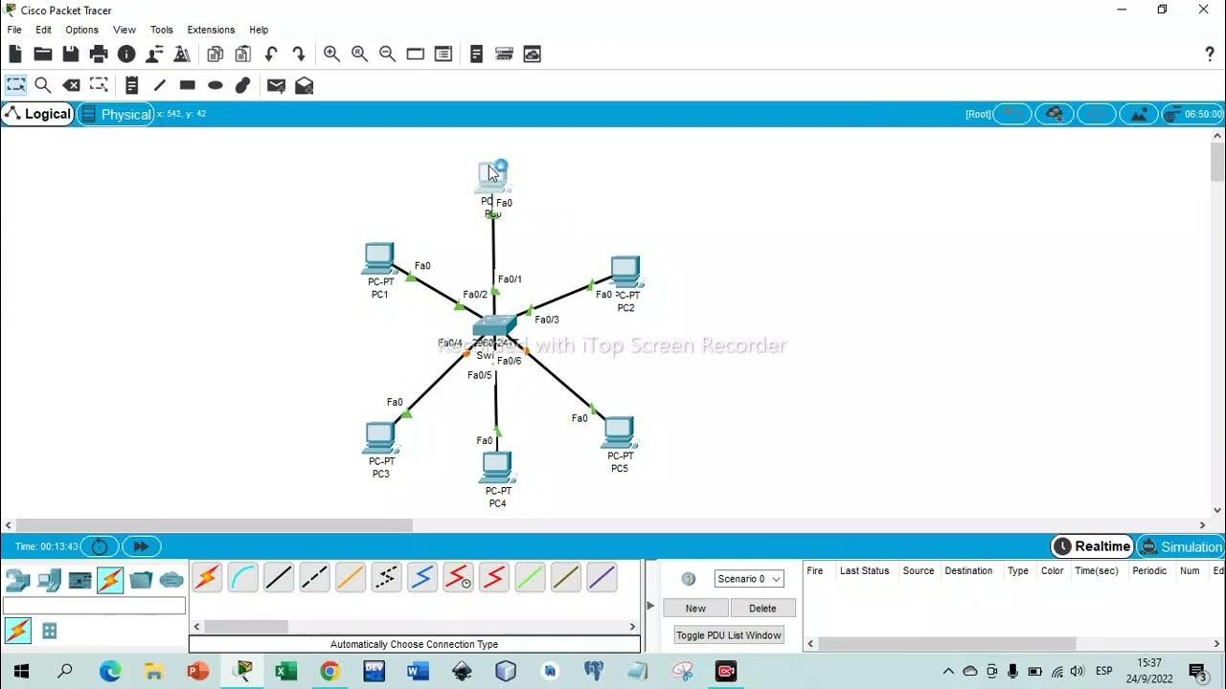Draw line tool
The height and width of the screenshot is (689, 1226).
160,85
